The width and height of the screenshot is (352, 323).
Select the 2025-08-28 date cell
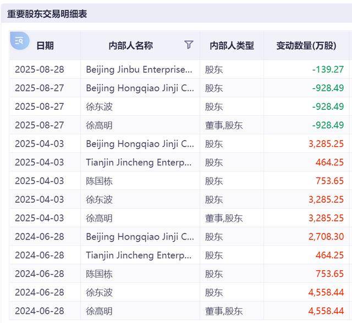pos(40,69)
